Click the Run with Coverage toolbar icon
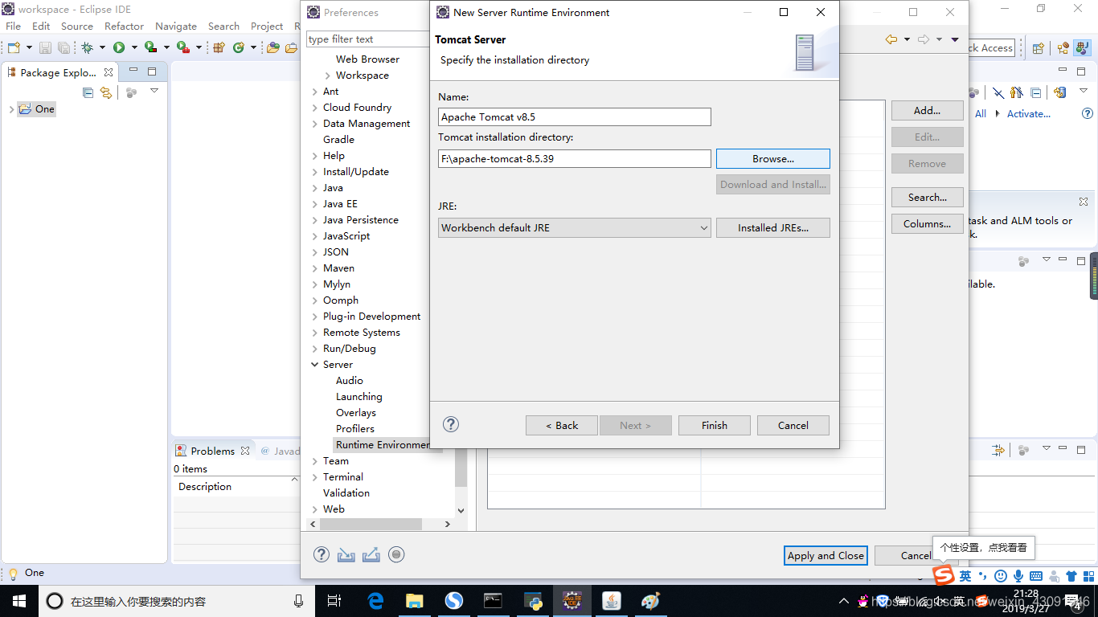Viewport: 1098px width, 617px height. [150, 47]
